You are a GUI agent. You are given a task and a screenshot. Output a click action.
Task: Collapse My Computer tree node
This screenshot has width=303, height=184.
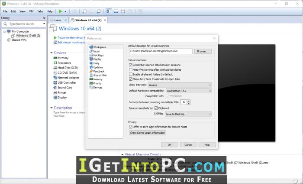4,31
